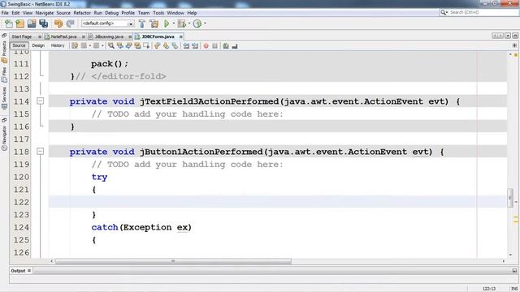Stop macro recording icon in editor toolbar
Image resolution: width=520 pixels, height=292 pixels.
(x=214, y=45)
